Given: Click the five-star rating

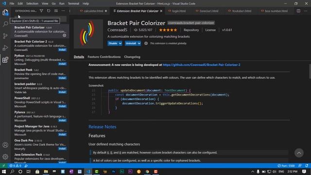Looking at the screenshot, I should 168,30.
